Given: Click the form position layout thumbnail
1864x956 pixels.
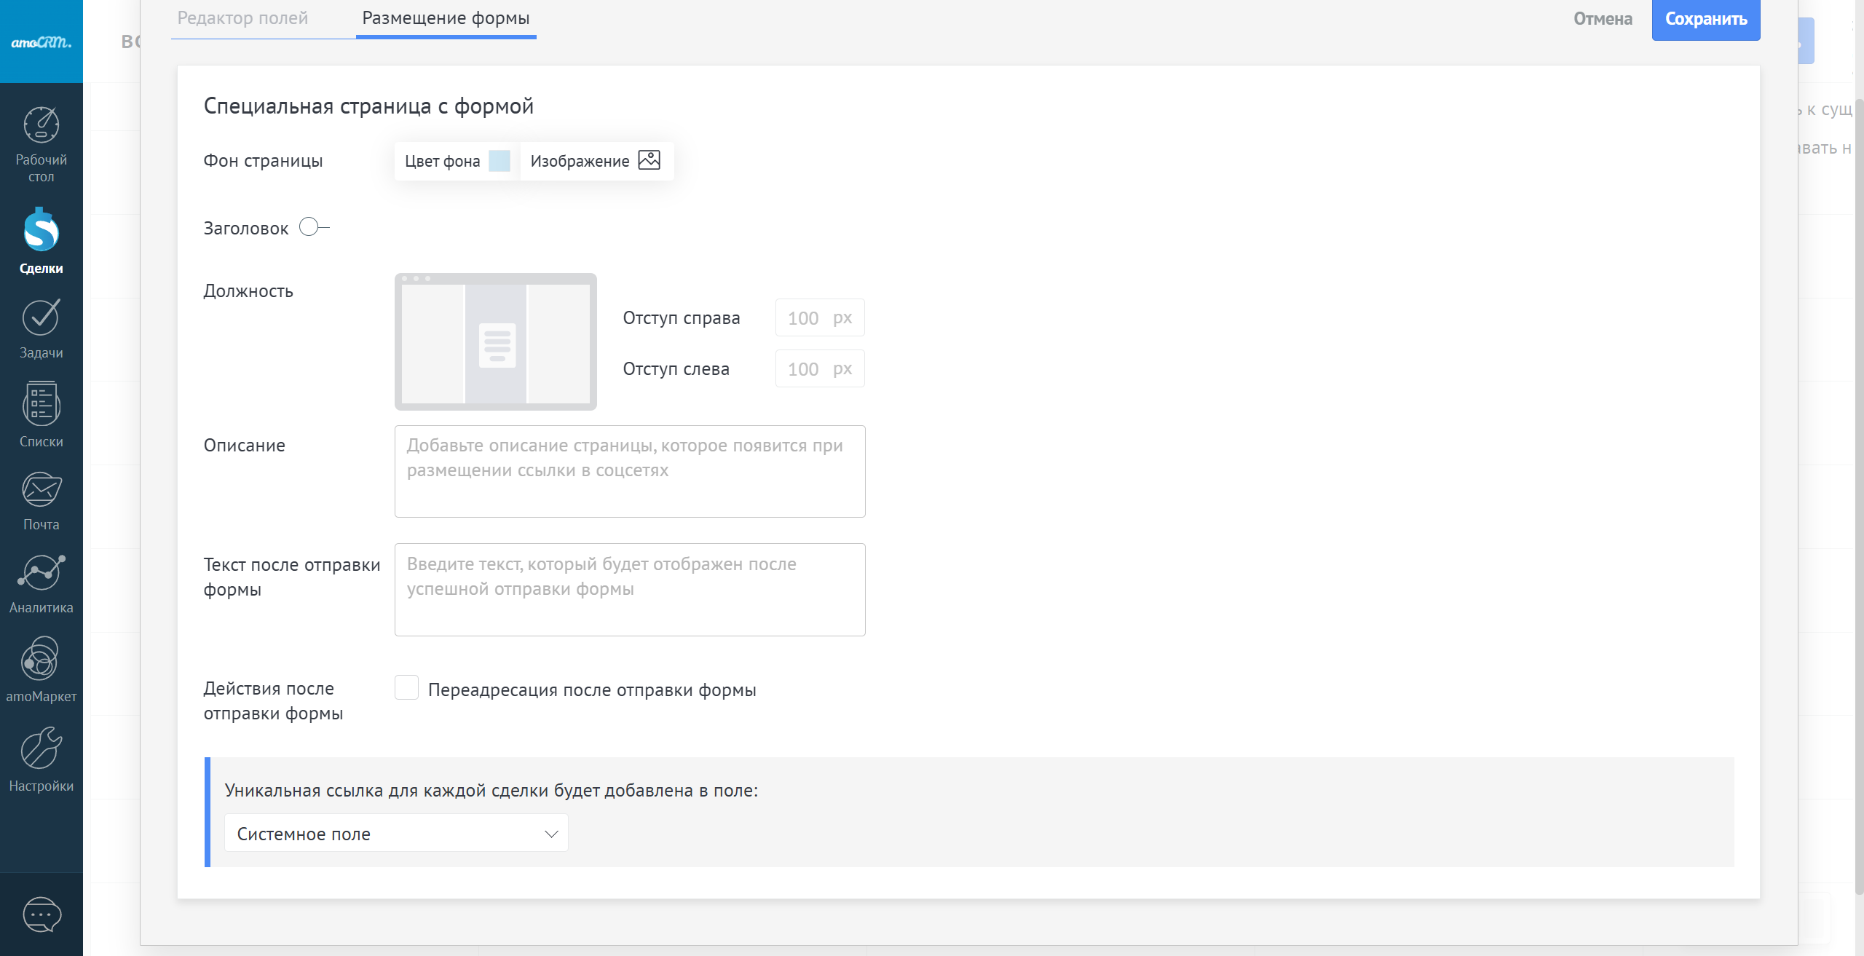Looking at the screenshot, I should (x=496, y=342).
